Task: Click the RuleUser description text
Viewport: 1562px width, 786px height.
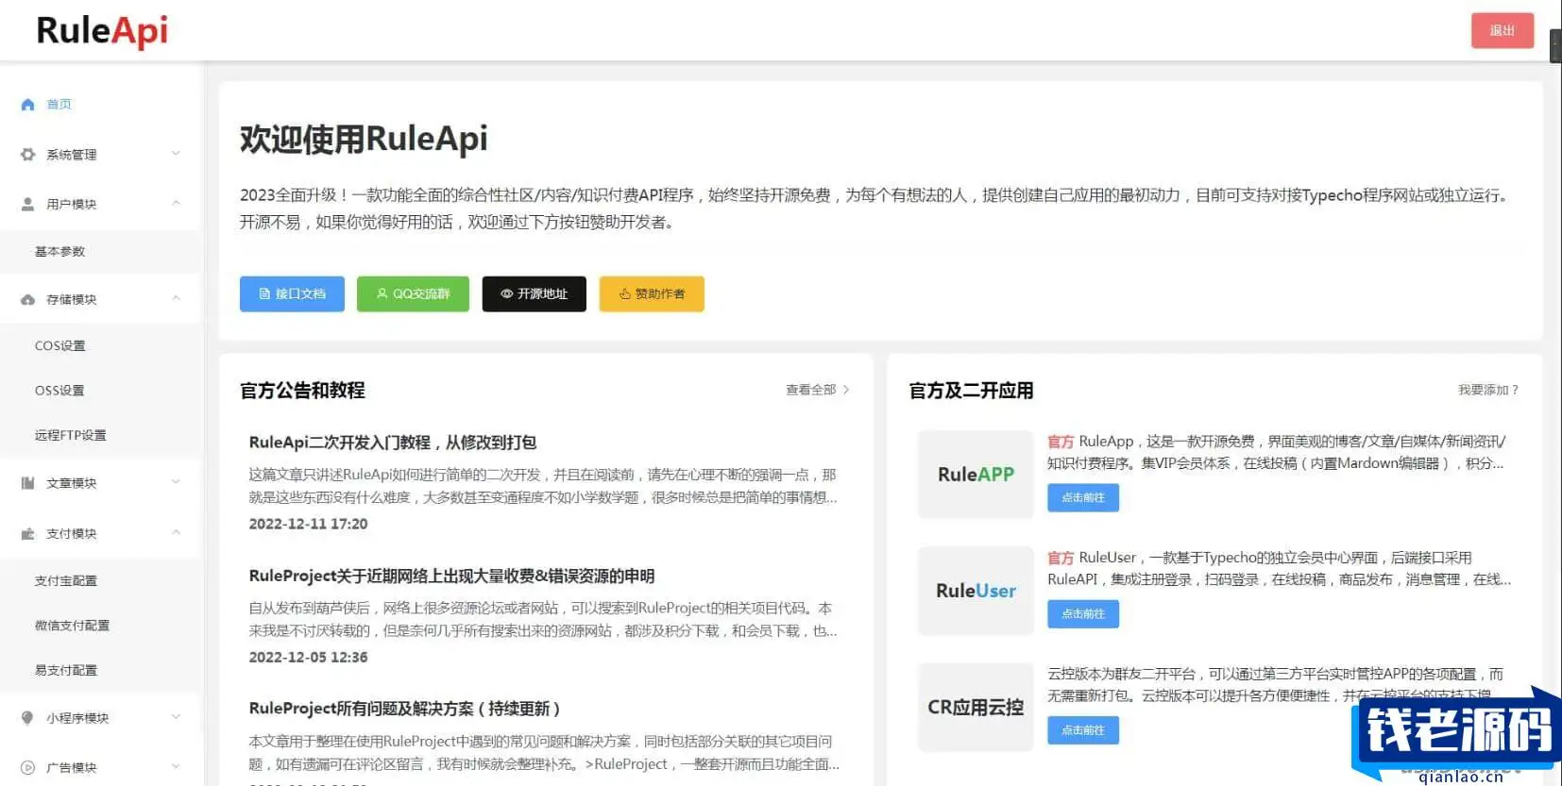Action: 1280,568
